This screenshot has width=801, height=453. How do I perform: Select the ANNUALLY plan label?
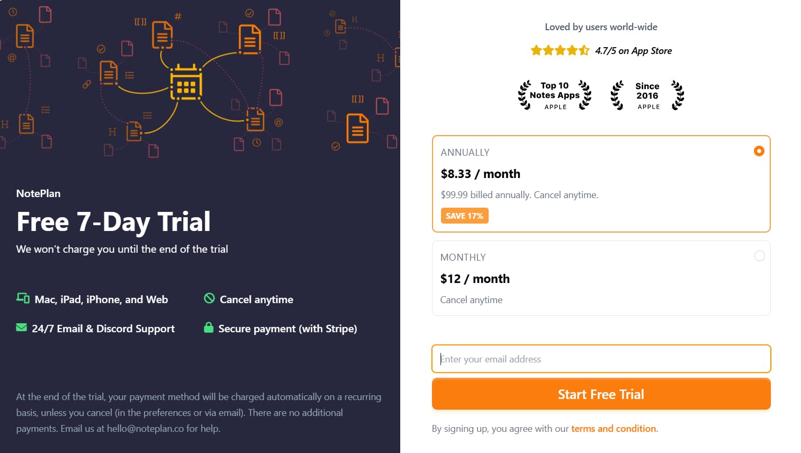pos(465,152)
